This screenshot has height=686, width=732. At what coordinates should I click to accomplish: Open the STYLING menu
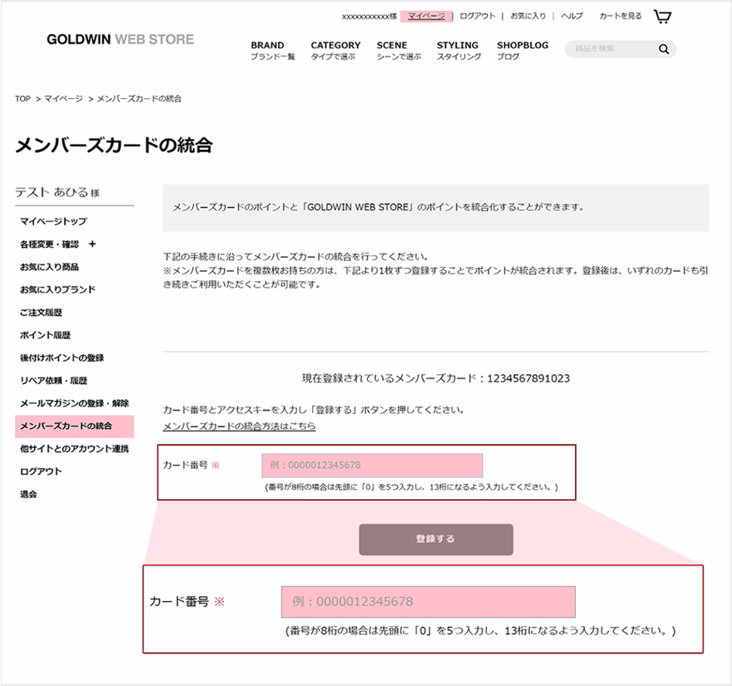point(458,50)
